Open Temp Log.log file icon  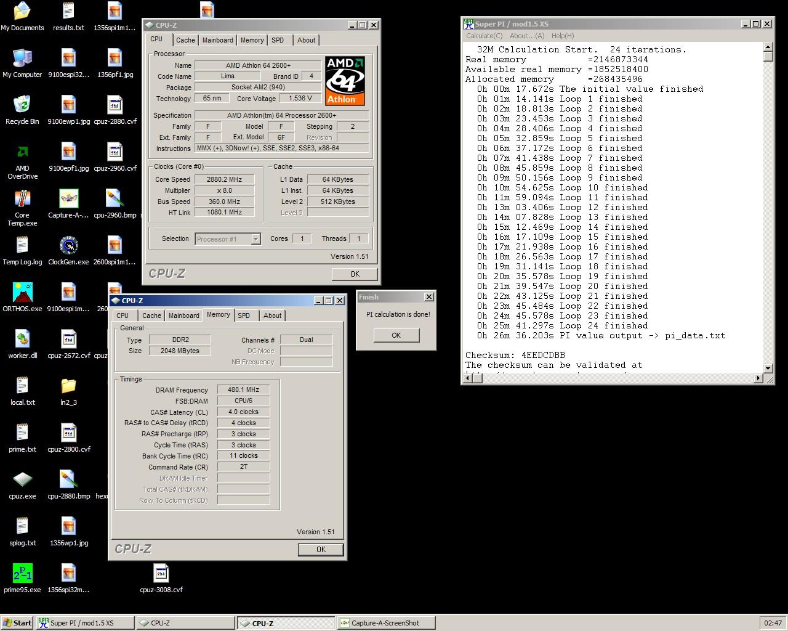coord(22,250)
